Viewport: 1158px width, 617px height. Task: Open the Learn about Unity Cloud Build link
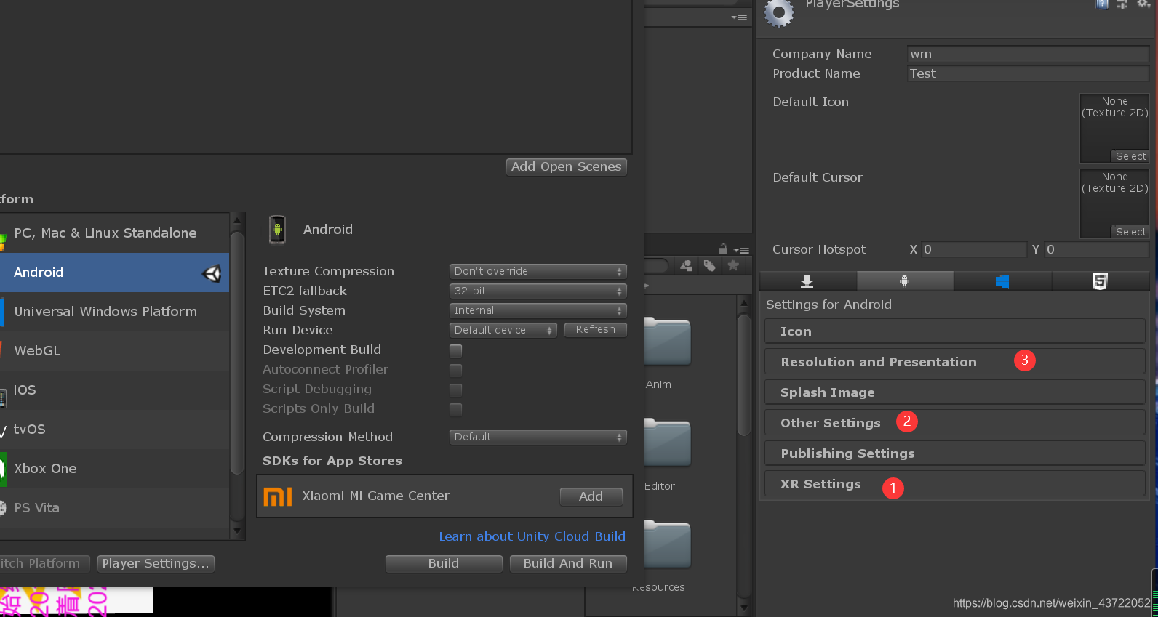[532, 536]
